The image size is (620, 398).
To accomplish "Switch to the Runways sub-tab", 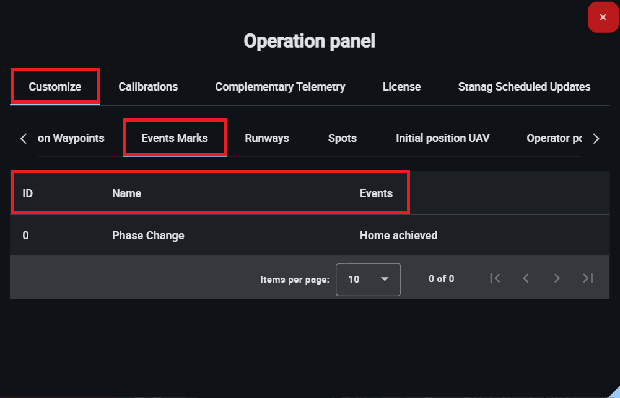I will click(267, 138).
